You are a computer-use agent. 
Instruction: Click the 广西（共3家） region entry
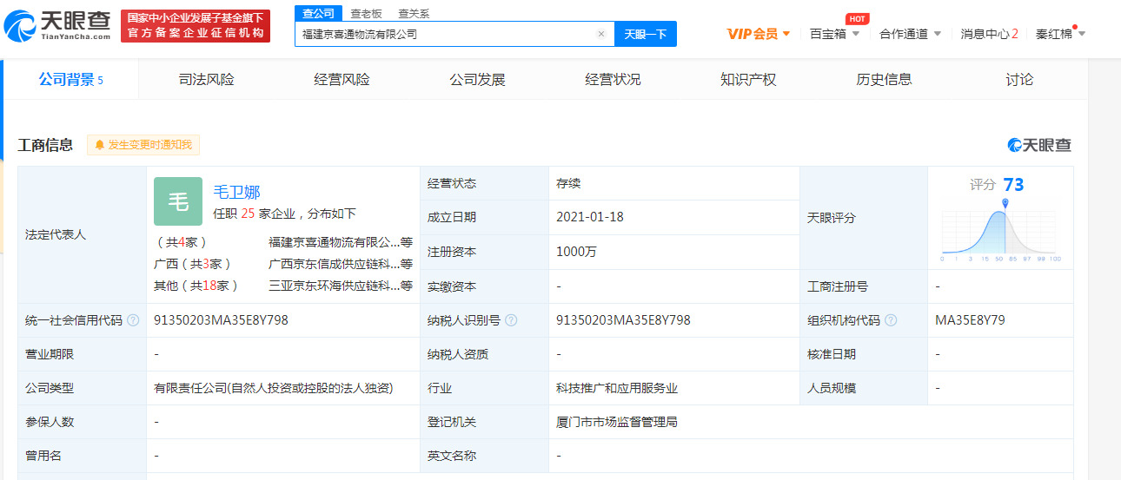193,264
